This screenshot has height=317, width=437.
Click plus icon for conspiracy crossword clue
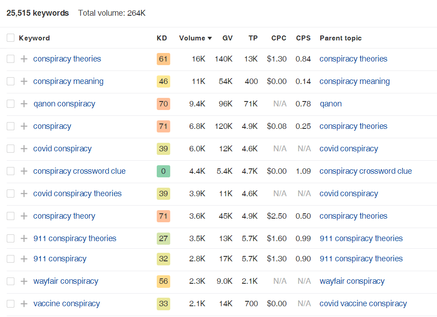point(24,171)
